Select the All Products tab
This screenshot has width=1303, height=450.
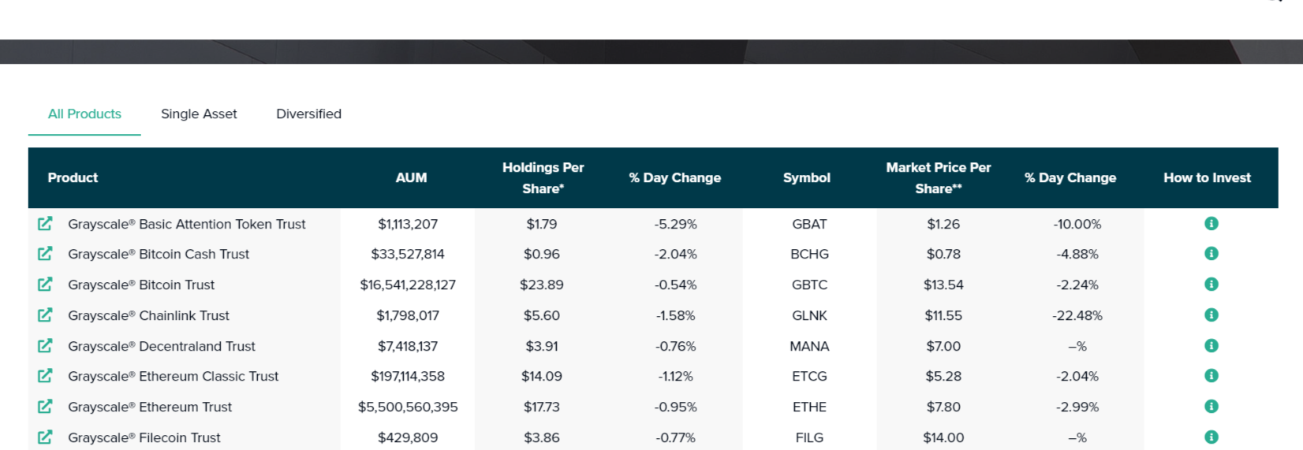pyautogui.click(x=84, y=114)
